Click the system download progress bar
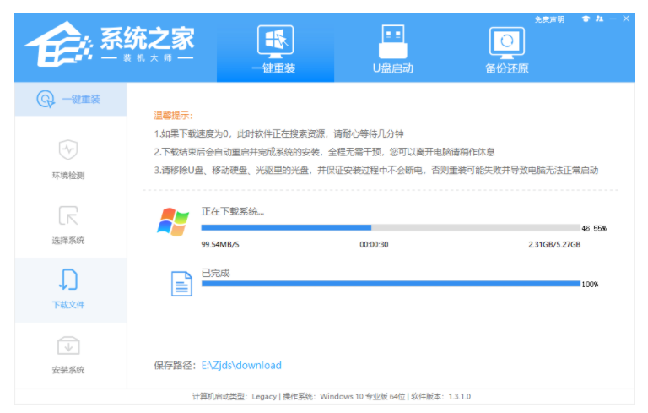The width and height of the screenshot is (648, 413). click(391, 227)
